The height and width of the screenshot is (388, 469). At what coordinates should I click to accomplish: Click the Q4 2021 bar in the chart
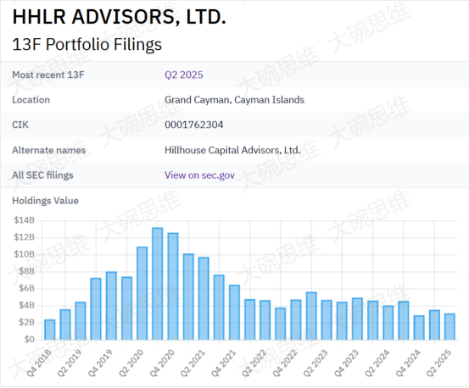pyautogui.click(x=234, y=313)
